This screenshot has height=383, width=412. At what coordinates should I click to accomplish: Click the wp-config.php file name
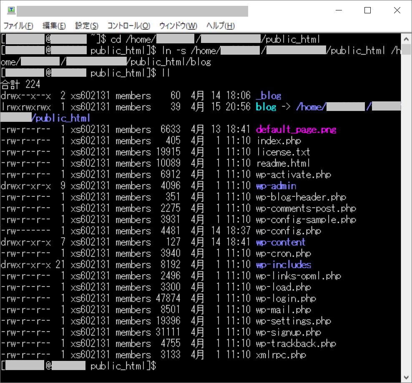coord(289,231)
